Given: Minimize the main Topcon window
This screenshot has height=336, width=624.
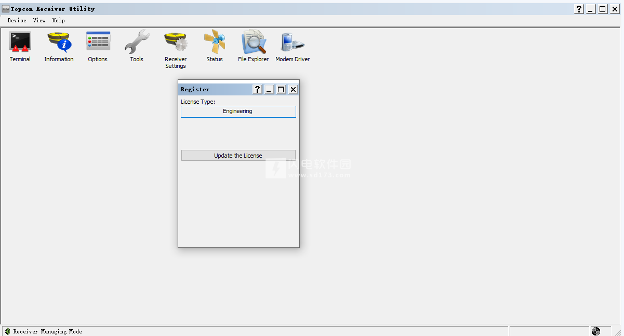Looking at the screenshot, I should pyautogui.click(x=591, y=9).
